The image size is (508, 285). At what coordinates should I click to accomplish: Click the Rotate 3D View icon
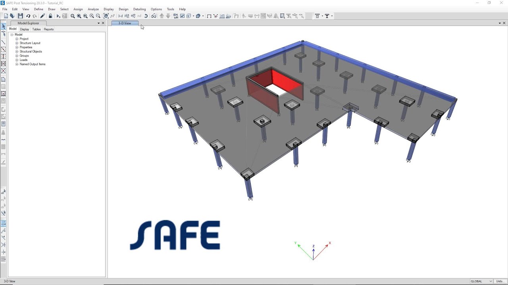point(146,16)
